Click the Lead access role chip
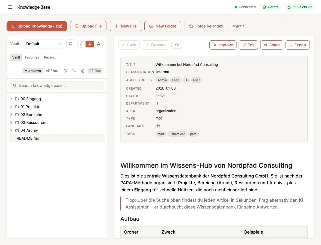321x245 pixels. click(176, 80)
